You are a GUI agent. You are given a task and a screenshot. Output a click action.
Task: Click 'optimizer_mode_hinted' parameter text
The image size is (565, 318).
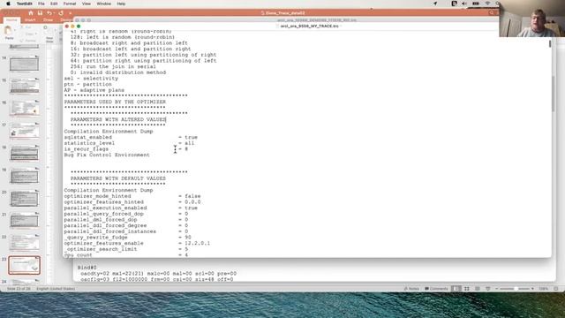97,196
